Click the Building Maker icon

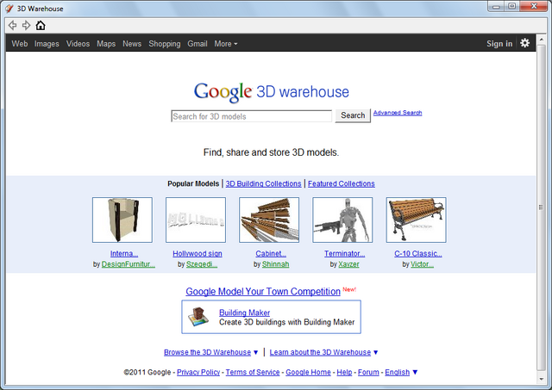[x=198, y=317]
